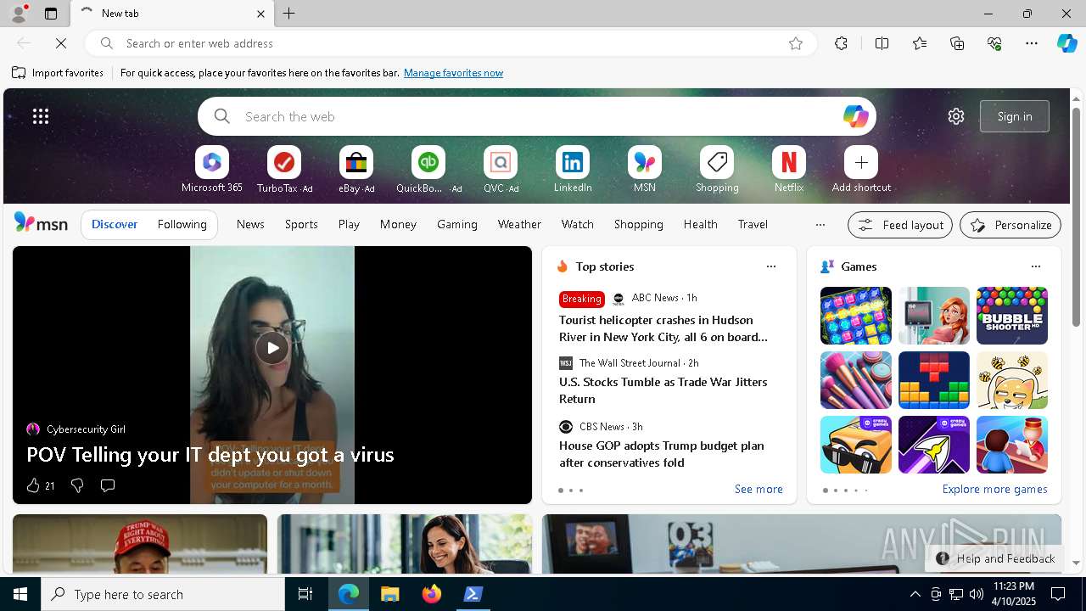The height and width of the screenshot is (611, 1086).
Task: Open House GOP adopts budget story
Action: click(662, 454)
